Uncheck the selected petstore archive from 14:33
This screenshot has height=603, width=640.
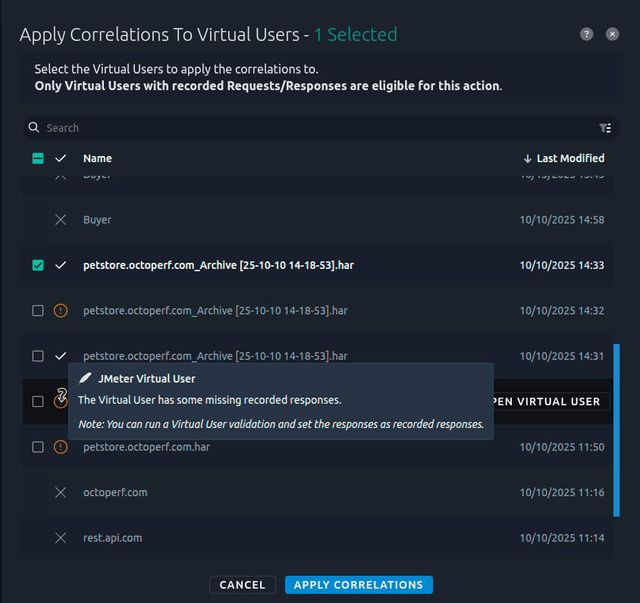point(38,265)
